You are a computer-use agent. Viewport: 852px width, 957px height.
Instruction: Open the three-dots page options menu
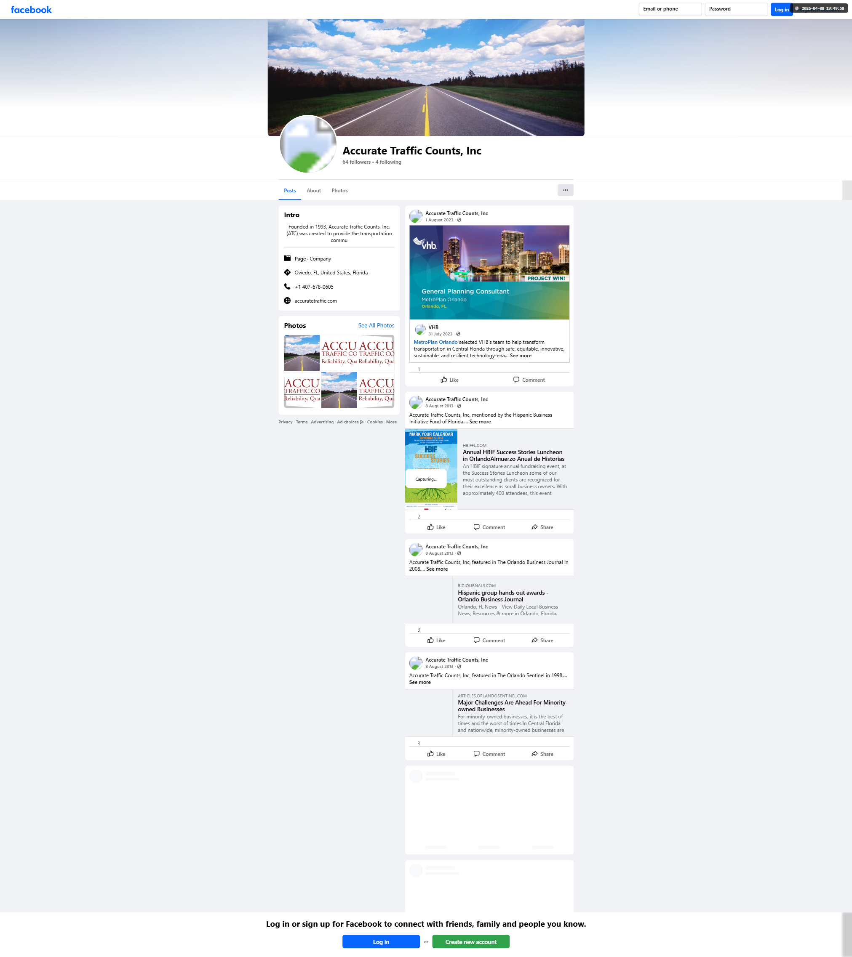(565, 190)
